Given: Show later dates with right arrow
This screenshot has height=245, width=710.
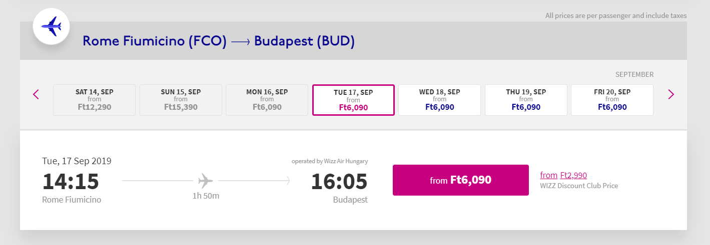Looking at the screenshot, I should tap(671, 94).
